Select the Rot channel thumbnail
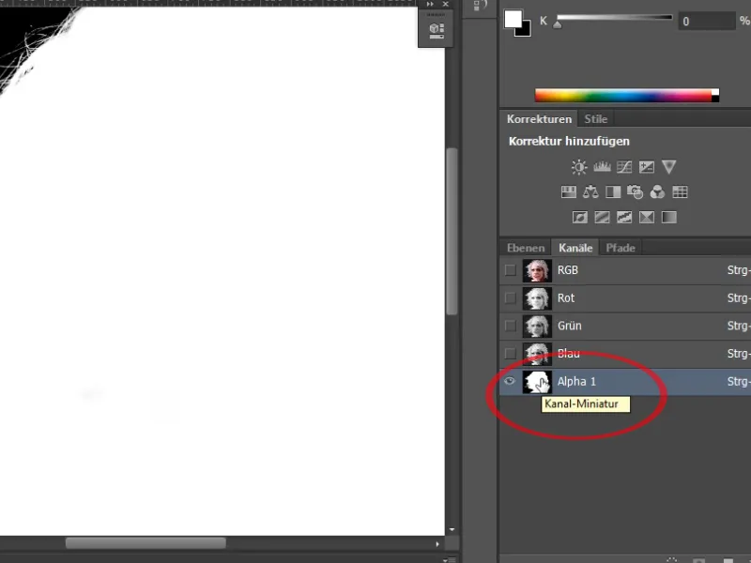The height and width of the screenshot is (563, 751). (537, 298)
